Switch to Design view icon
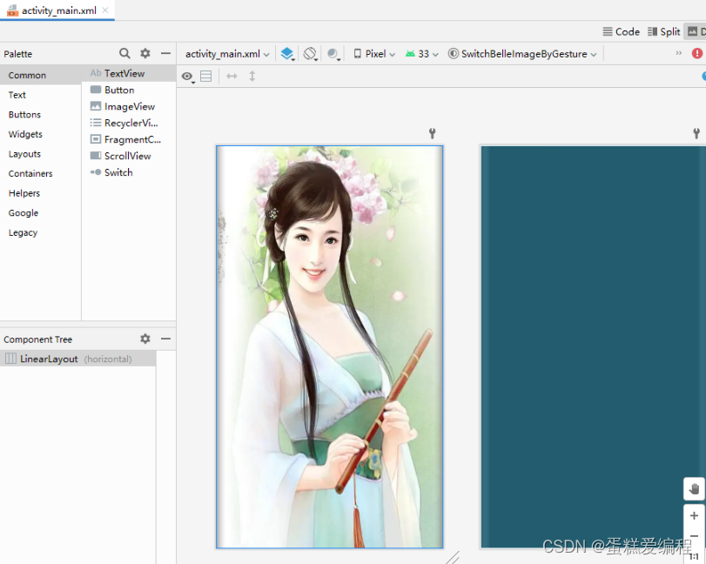The width and height of the screenshot is (706, 564). (695, 32)
